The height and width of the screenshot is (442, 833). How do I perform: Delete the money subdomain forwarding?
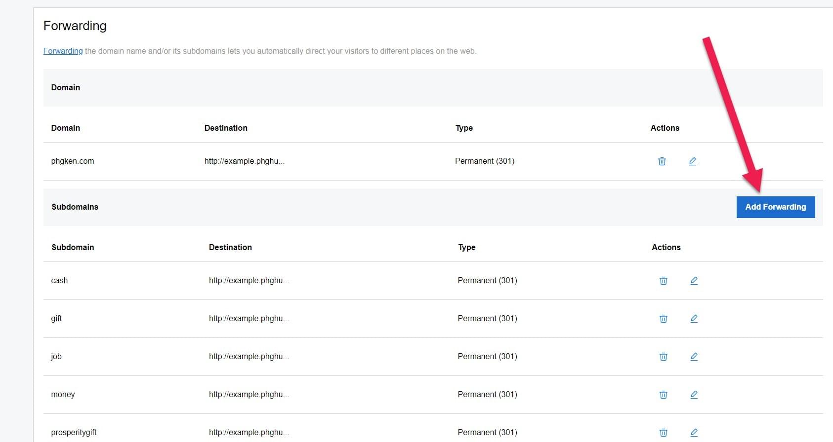coord(664,395)
